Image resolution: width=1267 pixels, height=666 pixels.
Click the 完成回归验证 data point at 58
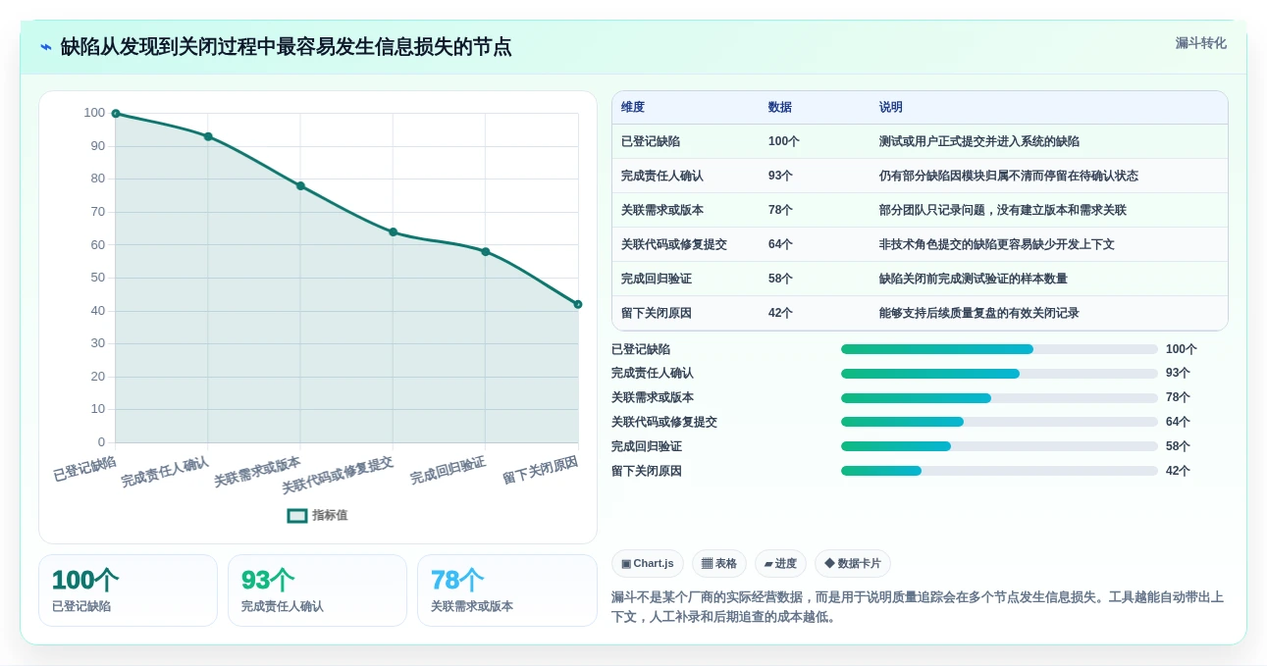tap(486, 251)
